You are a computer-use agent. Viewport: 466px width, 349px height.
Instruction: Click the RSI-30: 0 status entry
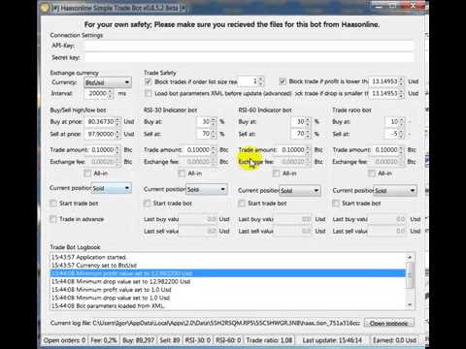[x=198, y=340]
